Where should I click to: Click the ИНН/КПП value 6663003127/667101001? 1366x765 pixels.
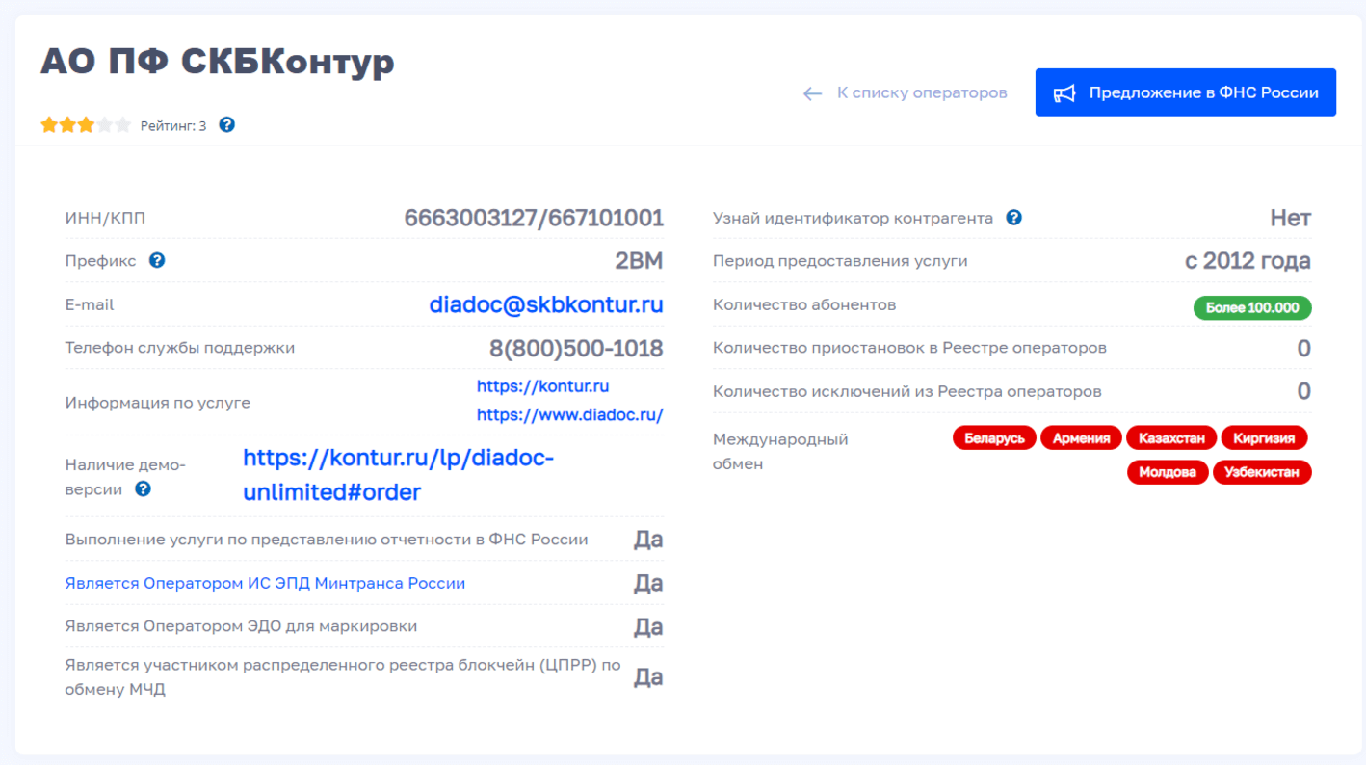click(x=534, y=218)
